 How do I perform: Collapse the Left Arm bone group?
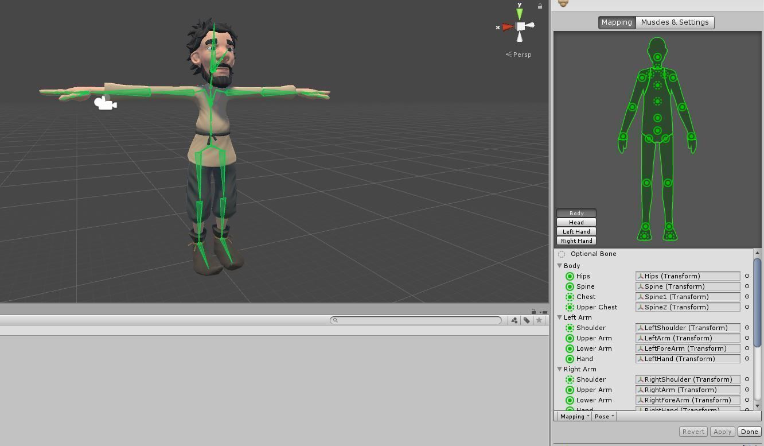click(560, 317)
